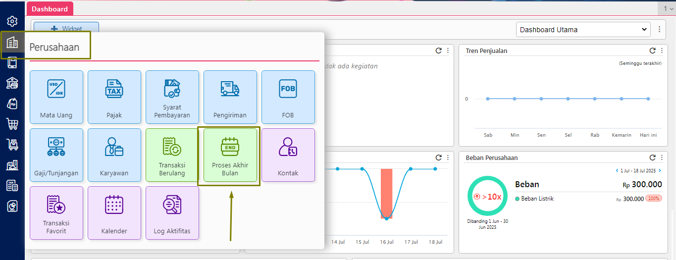This screenshot has width=676, height=260.
Task: Open the Gaji/Tunjangan tile
Action: (x=56, y=155)
